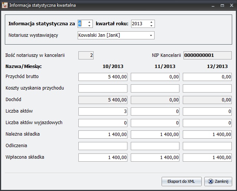Increase the year value with up arrow
Image resolution: width=237 pixels, height=191 pixels.
pos(151,22)
